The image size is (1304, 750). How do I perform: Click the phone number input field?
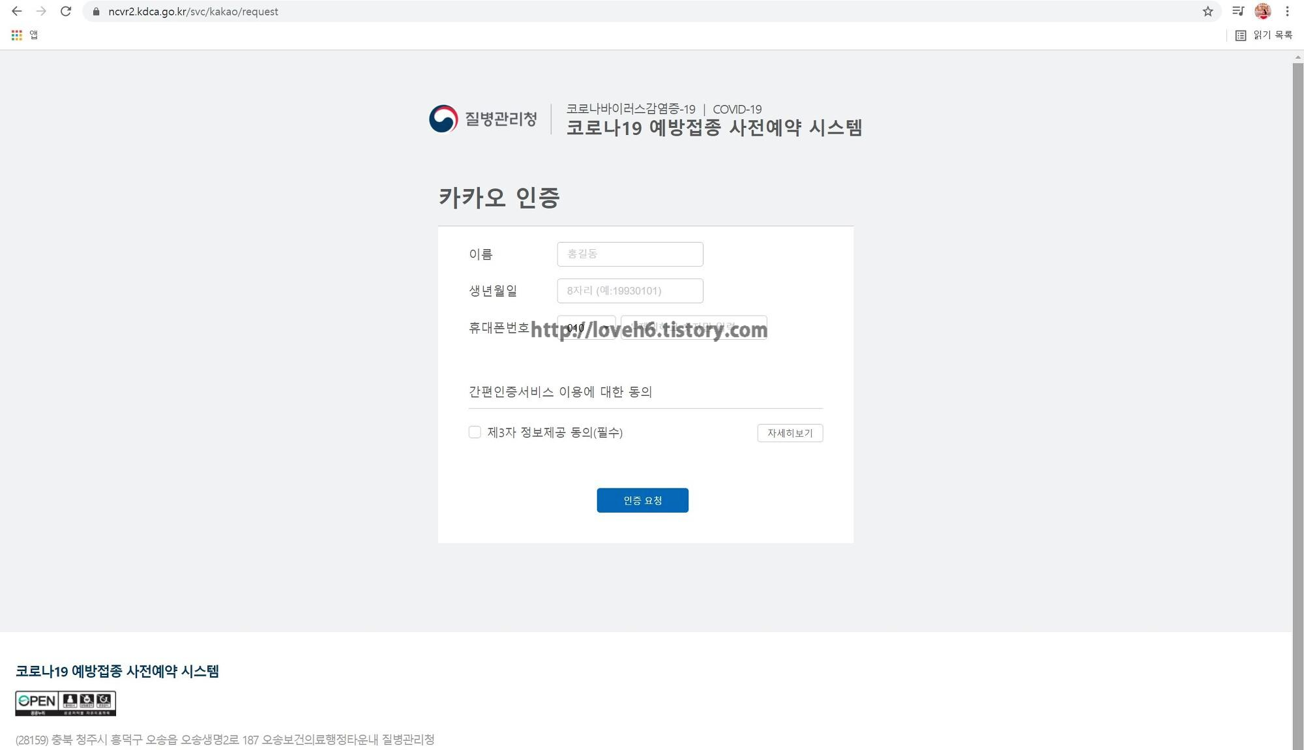[694, 327]
